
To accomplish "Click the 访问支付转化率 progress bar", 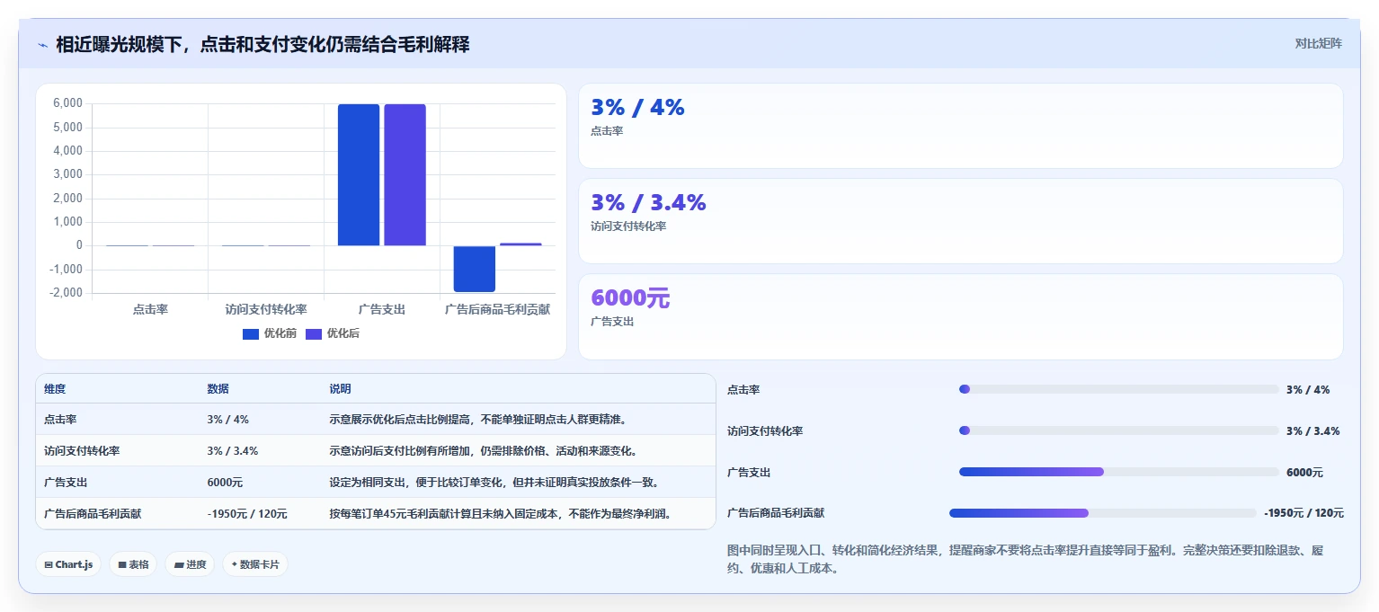I will pos(1119,430).
